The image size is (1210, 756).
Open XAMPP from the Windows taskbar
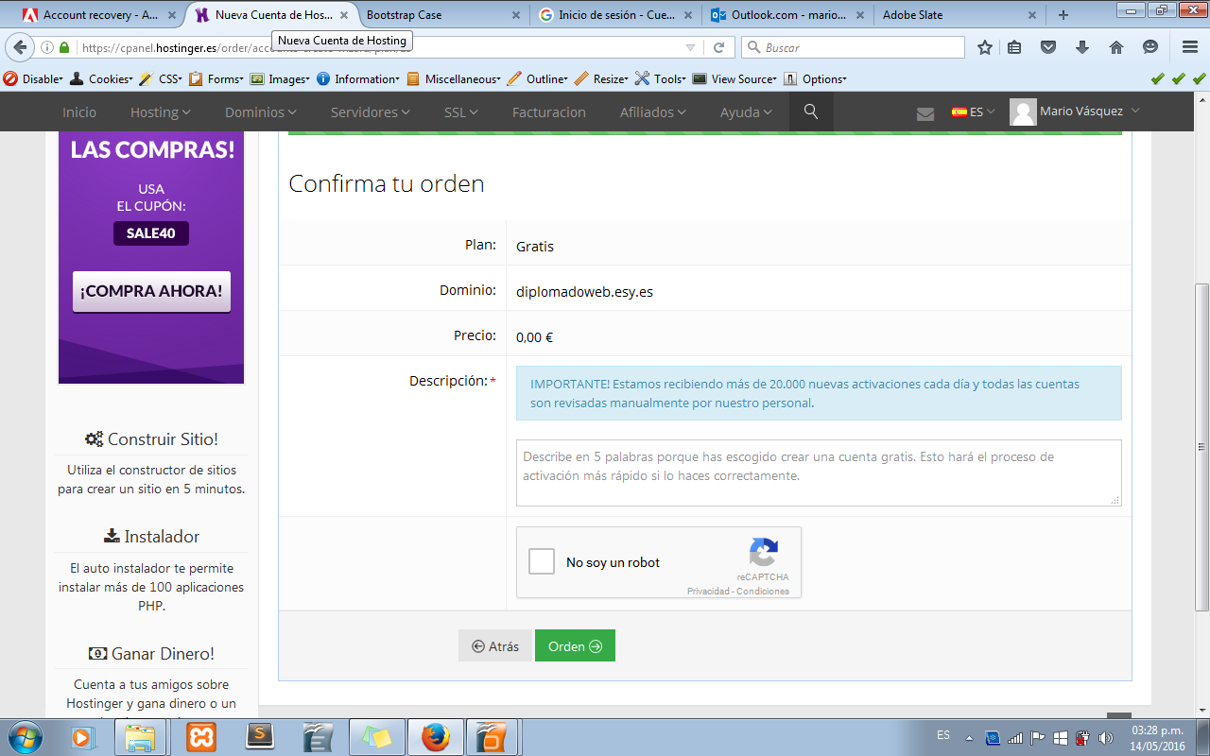coord(199,736)
